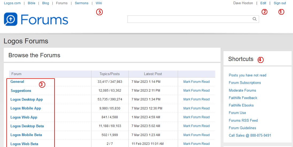Click the 7 Mar 2023 2:11 PM date
The height and width of the screenshot is (147, 293).
coord(146,91)
